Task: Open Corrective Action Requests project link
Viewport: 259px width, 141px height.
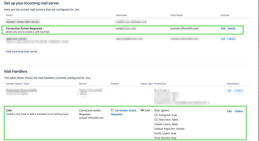Action: coord(124,112)
